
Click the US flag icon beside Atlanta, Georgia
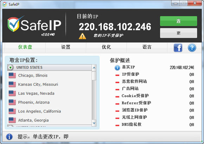[x=12, y=120]
